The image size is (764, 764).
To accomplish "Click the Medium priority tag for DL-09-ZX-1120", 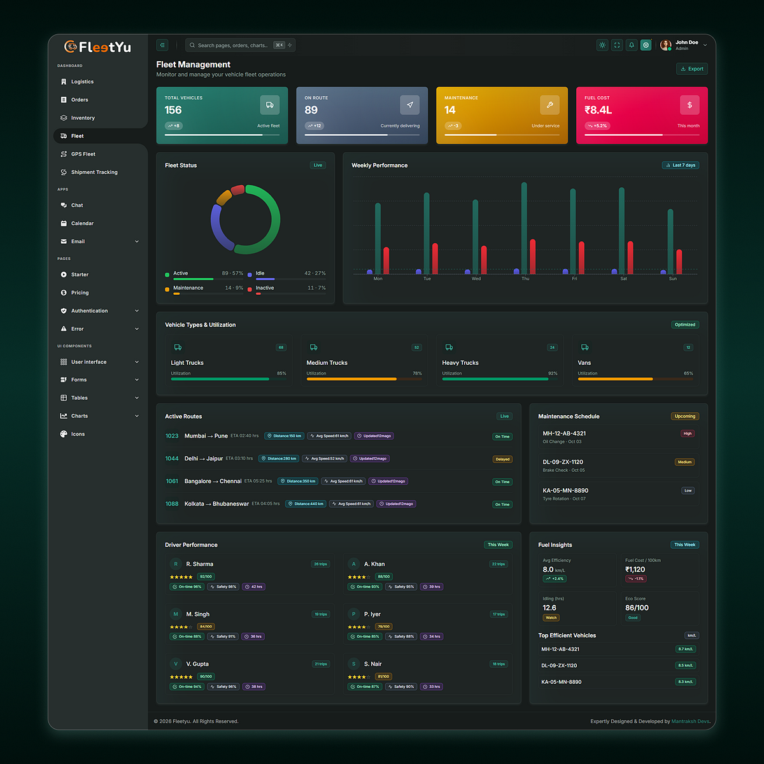I will [685, 462].
